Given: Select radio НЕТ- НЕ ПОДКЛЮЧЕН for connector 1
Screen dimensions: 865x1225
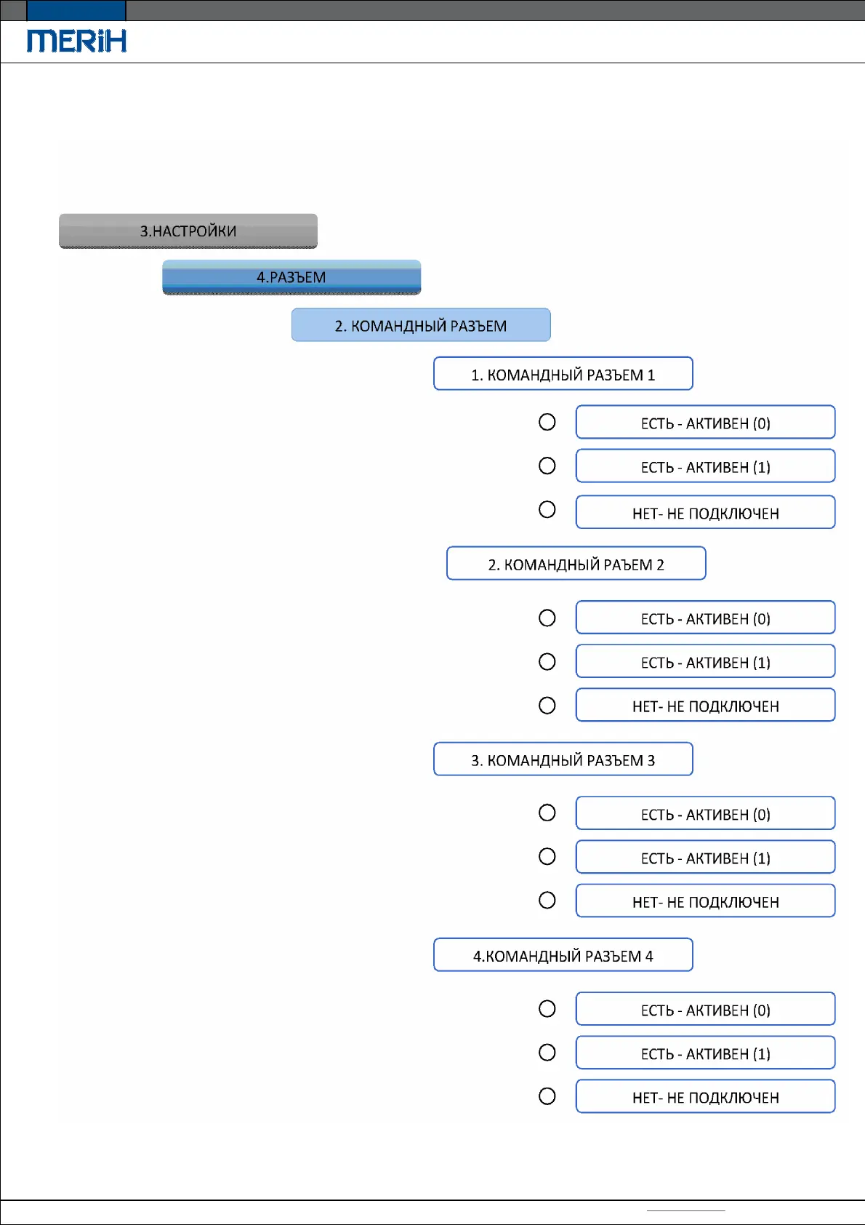Looking at the screenshot, I should click(x=547, y=509).
